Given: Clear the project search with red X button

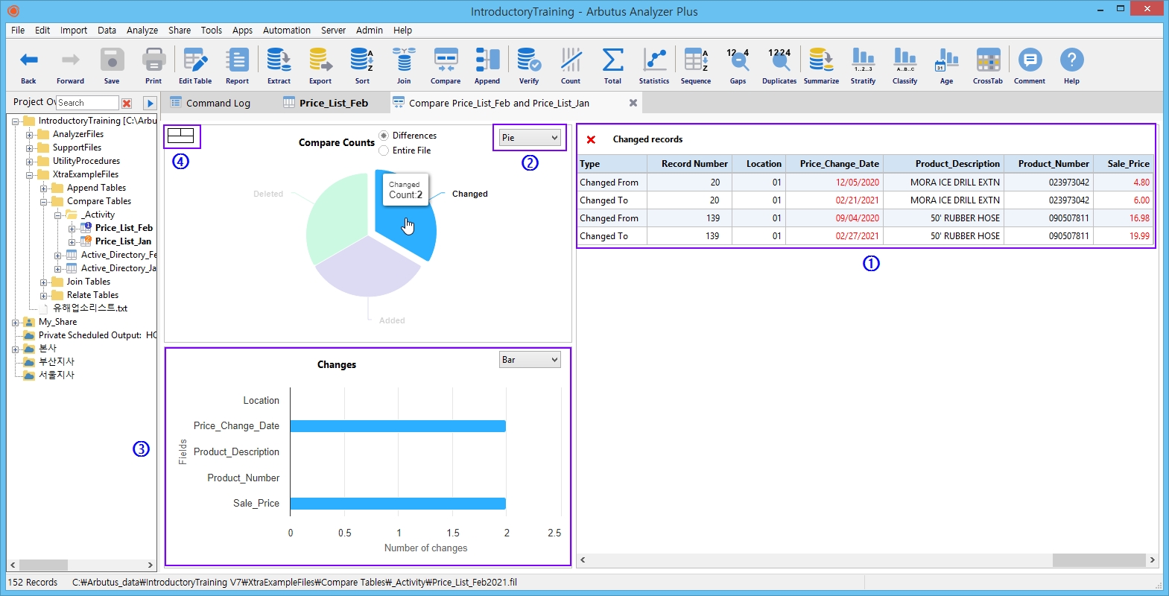Looking at the screenshot, I should click(127, 104).
